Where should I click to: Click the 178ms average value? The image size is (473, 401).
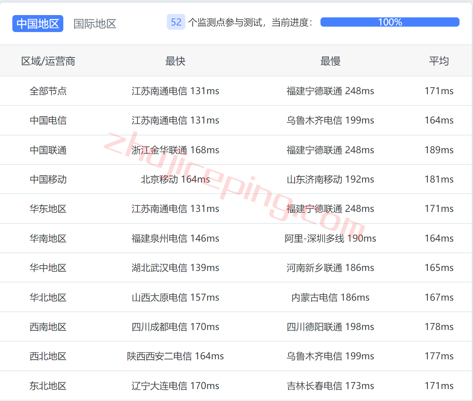coord(439,327)
